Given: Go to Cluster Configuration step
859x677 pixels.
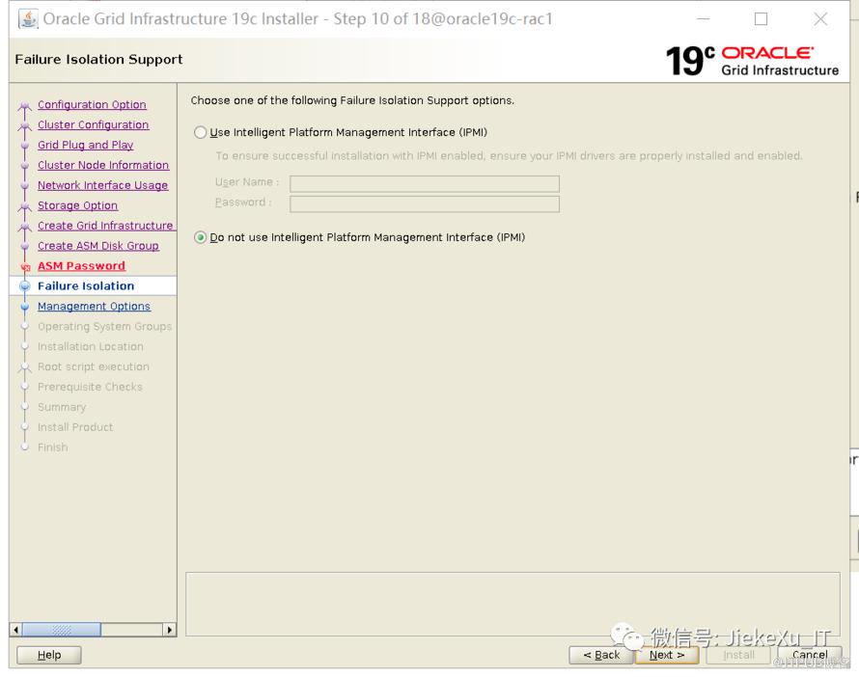Looking at the screenshot, I should (x=93, y=125).
